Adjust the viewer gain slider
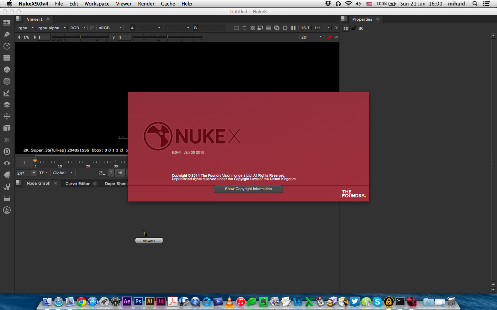Image resolution: width=497 pixels, height=310 pixels. pyautogui.click(x=80, y=37)
